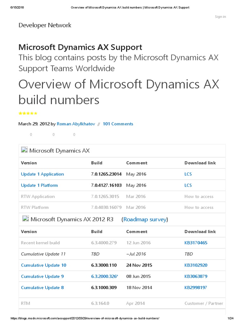The width and height of the screenshot is (244, 326).
Task: Click the AX 2012 R3 section image icon
Action: pyautogui.click(x=25, y=219)
